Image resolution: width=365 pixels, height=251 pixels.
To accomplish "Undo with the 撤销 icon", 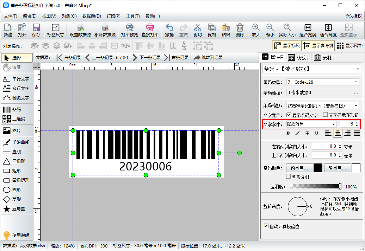I will (169, 30).
